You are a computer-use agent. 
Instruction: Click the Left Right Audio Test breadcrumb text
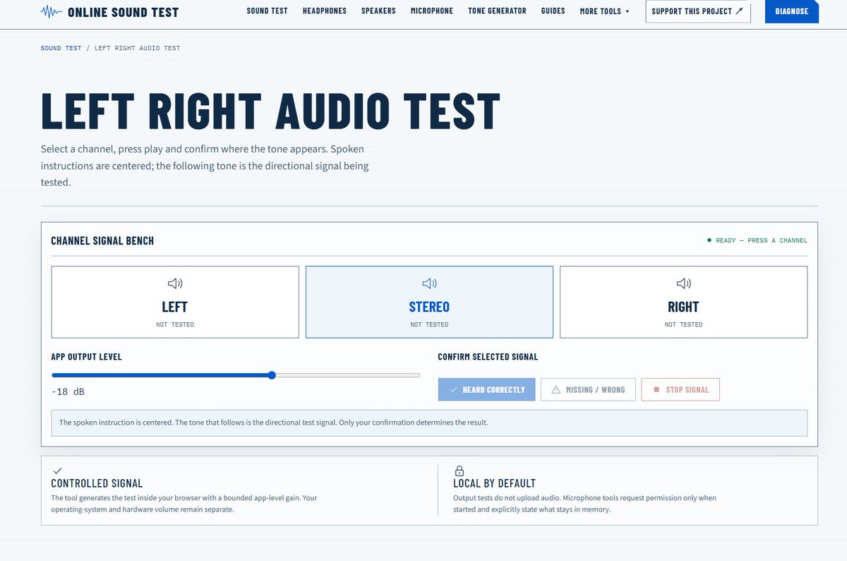click(138, 48)
